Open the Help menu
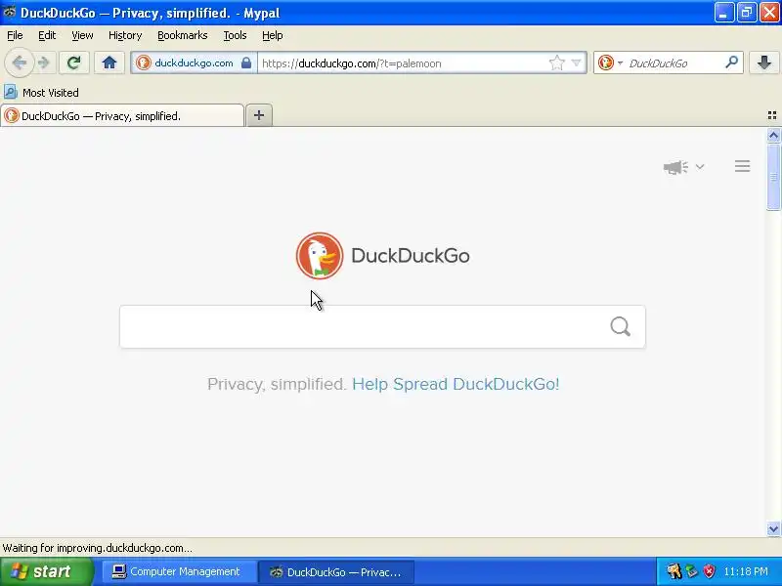The height and width of the screenshot is (586, 782). pyautogui.click(x=273, y=35)
